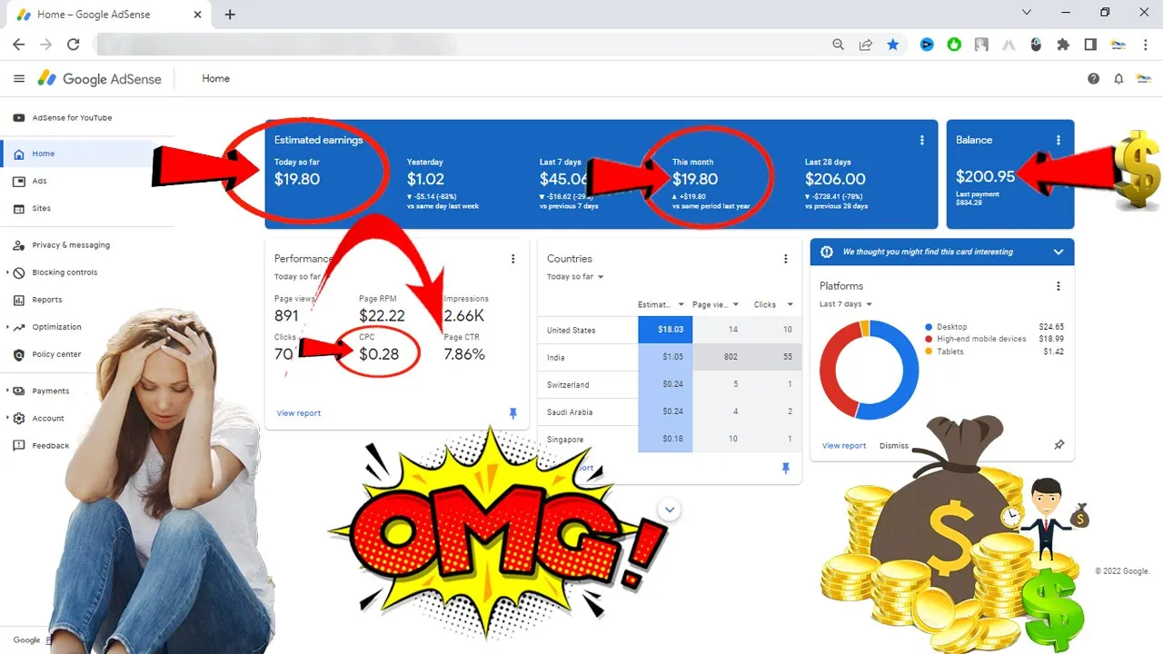Click the $18.03 earnings cell

click(x=665, y=331)
